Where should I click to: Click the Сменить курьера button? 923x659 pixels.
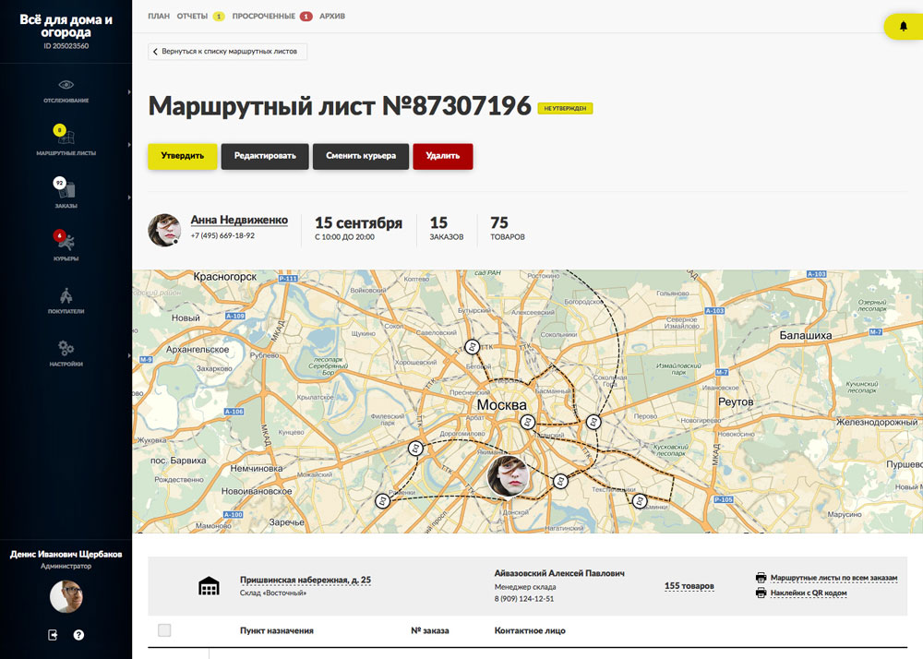[361, 156]
